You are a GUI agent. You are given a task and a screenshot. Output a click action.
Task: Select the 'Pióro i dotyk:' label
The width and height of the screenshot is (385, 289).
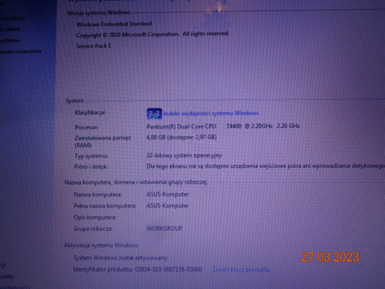91,167
